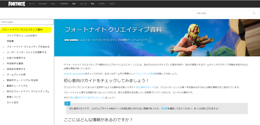Open 用語集 link inside the note box
This screenshot has height=125, width=260.
point(164,109)
